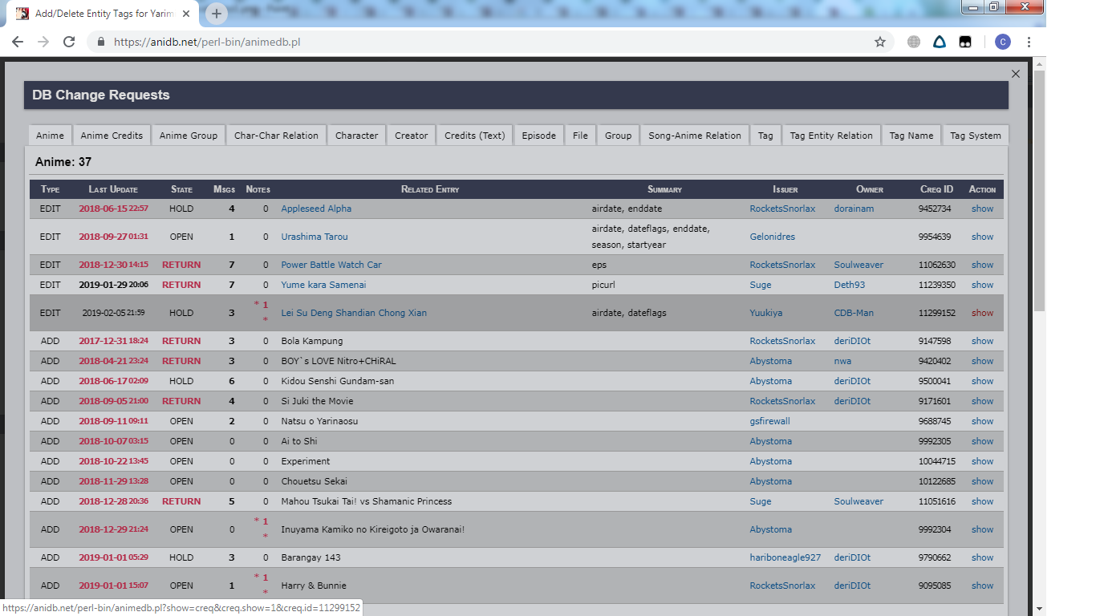Click the browser back arrow

coord(18,42)
